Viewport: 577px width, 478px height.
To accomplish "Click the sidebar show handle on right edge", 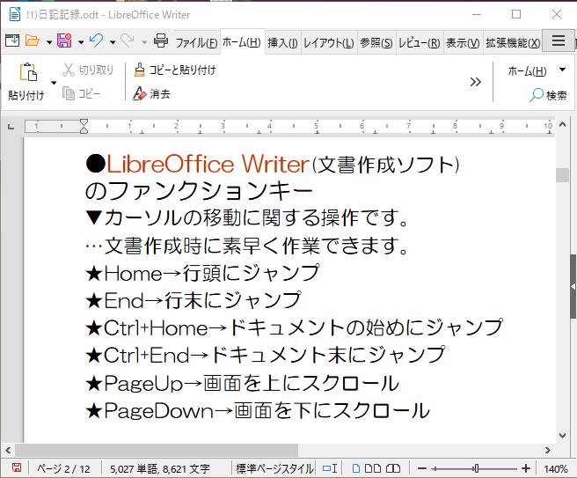I will point(573,286).
